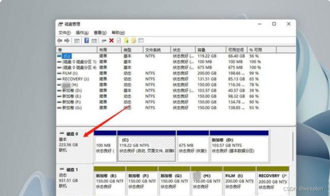The width and height of the screenshot is (330, 196).
Task: Click the drive icon of the RECOVERY (J:) row
Action: [59, 79]
